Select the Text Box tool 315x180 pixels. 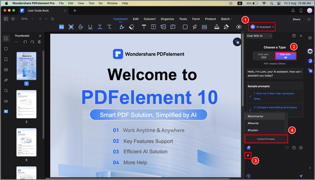click(x=153, y=27)
